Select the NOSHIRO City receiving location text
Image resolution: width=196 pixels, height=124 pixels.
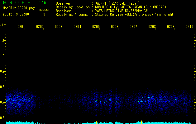tap(115, 7)
